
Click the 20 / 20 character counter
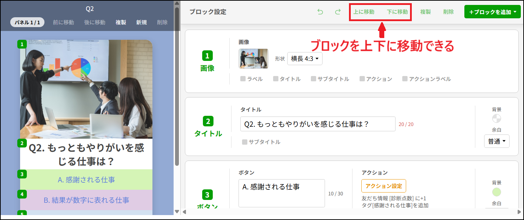coord(406,124)
